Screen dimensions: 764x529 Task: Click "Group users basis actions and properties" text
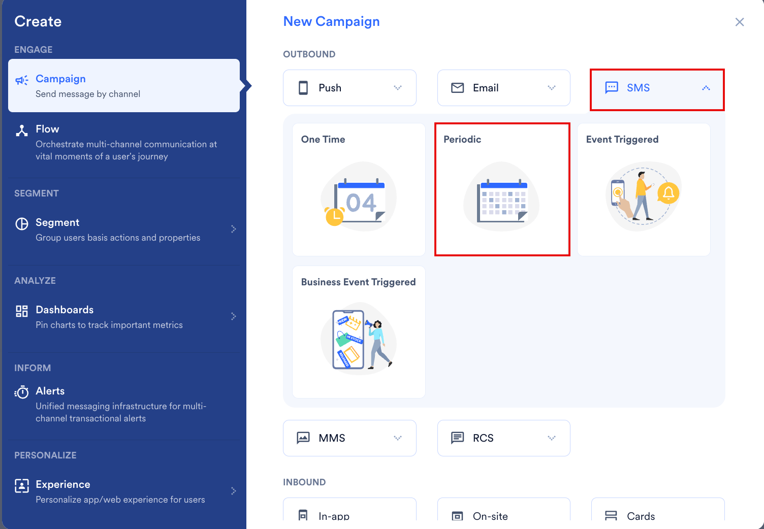(118, 238)
